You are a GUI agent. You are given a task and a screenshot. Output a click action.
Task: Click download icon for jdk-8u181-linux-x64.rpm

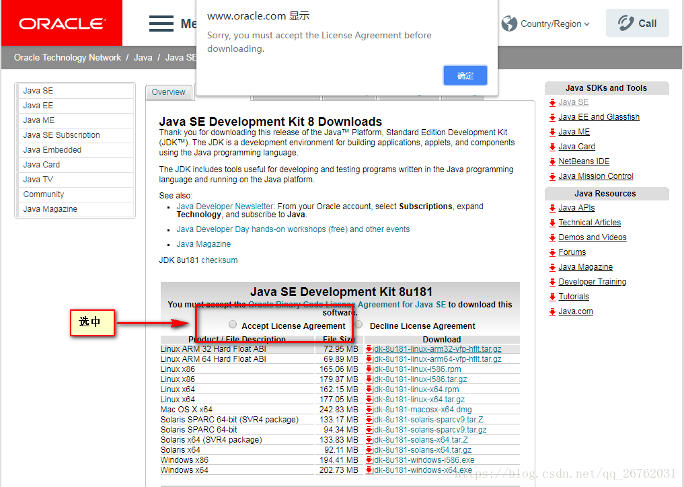coord(369,389)
